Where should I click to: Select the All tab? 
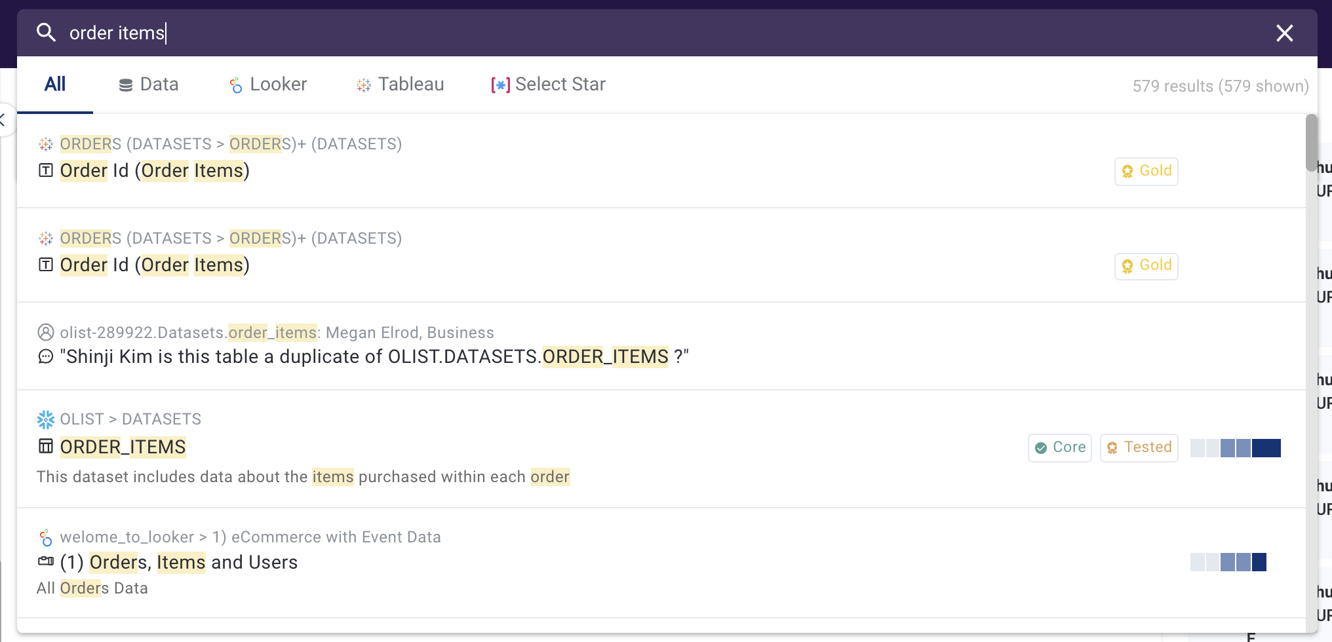coord(55,85)
